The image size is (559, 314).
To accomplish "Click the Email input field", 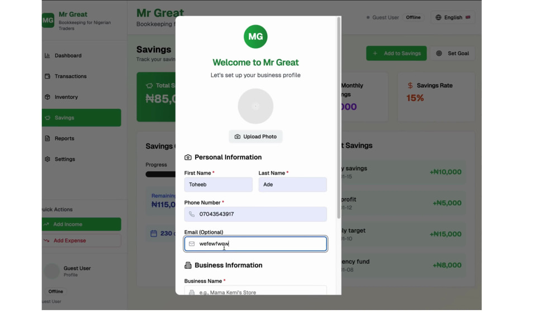I will coord(255,244).
